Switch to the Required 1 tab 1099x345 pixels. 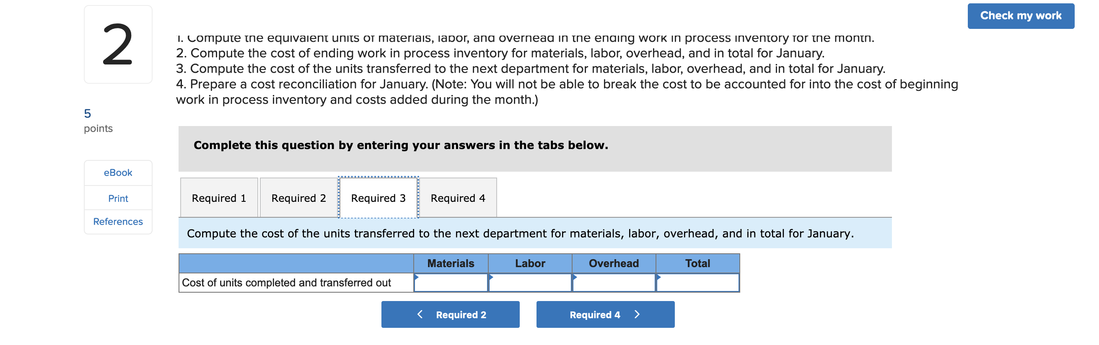point(219,198)
